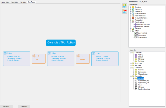This screenshot has height=108, width=166.
Task: Click the Price breakout icon
Action: pyautogui.click(x=133, y=22)
